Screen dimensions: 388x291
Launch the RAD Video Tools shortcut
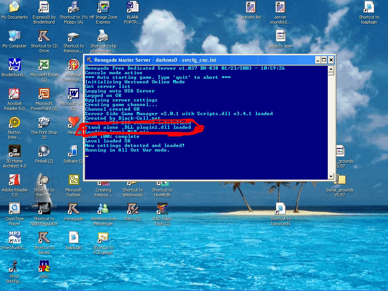tap(162, 209)
